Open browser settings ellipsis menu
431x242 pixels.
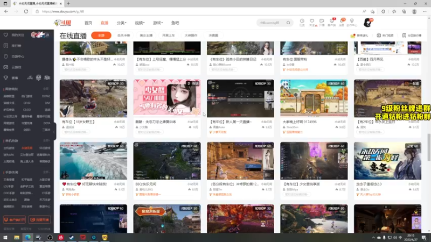pos(425,11)
